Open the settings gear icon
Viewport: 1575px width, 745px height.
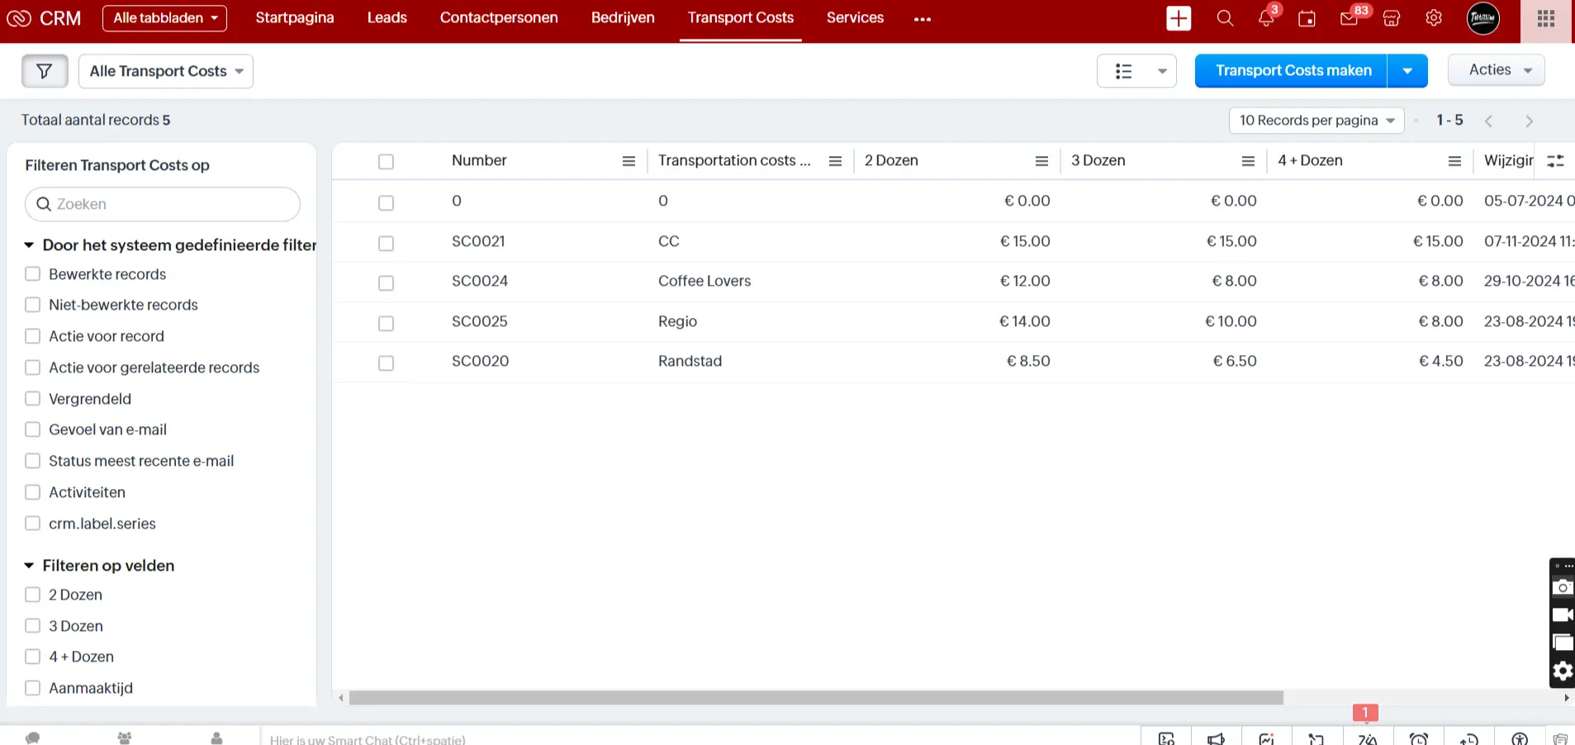1434,18
